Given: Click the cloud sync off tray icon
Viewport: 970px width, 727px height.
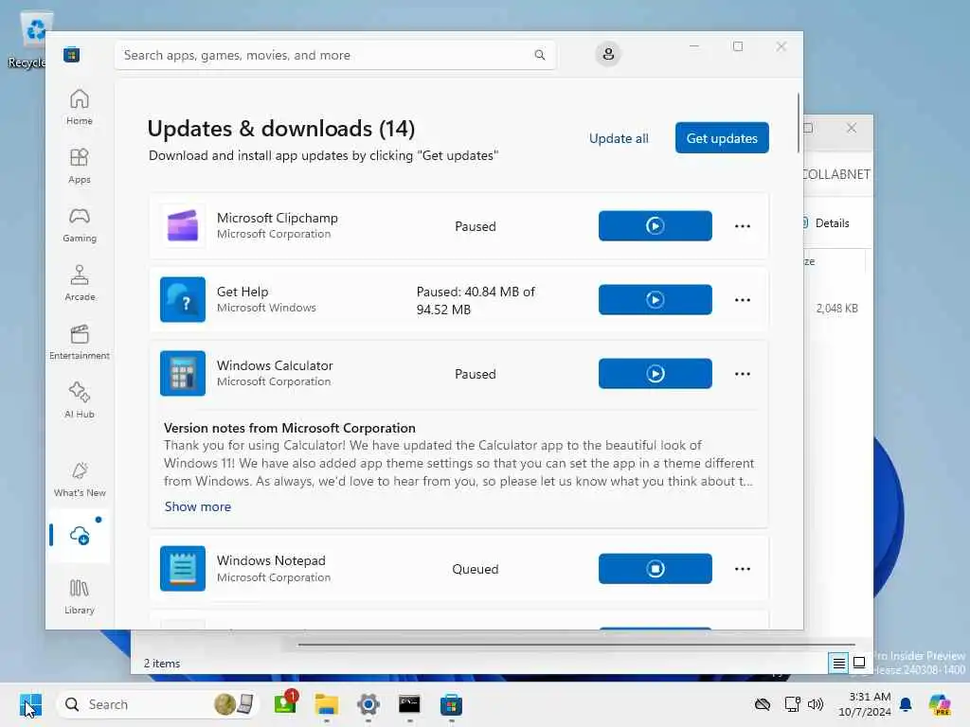Looking at the screenshot, I should (763, 704).
